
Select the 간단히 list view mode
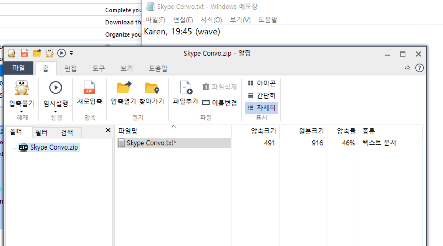coord(262,95)
